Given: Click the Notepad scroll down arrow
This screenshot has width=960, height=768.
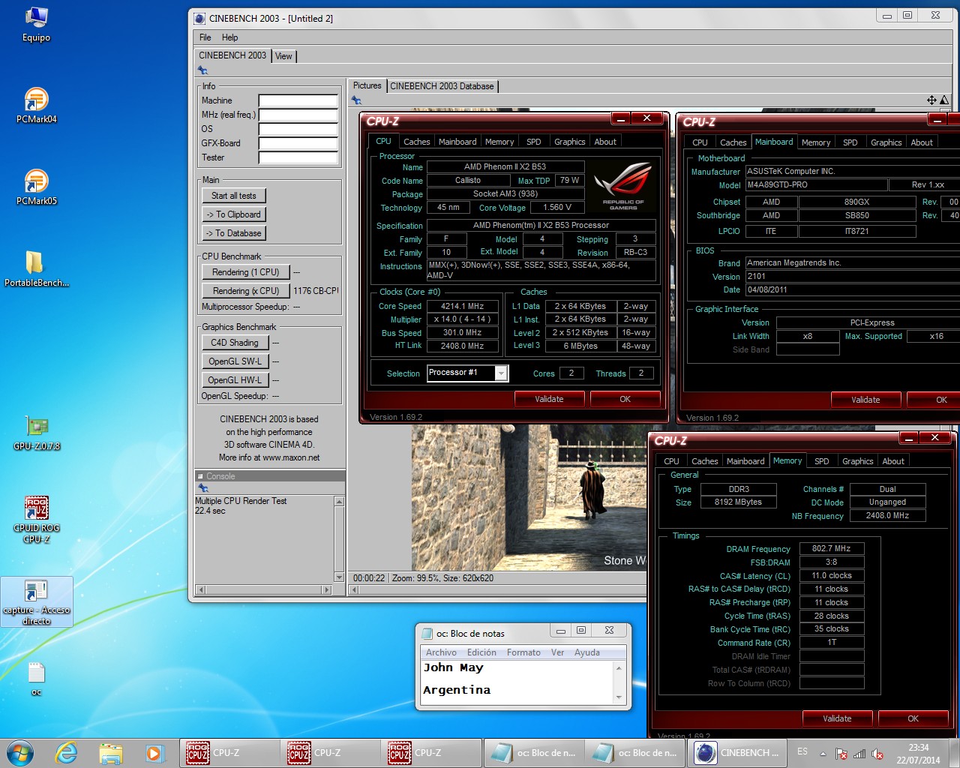Looking at the screenshot, I should 619,697.
